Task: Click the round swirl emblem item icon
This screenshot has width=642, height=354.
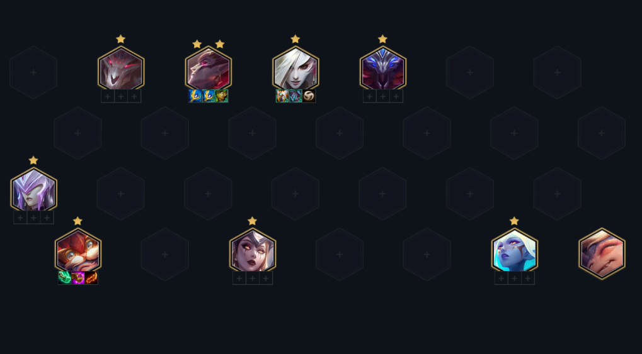Action: (x=309, y=96)
